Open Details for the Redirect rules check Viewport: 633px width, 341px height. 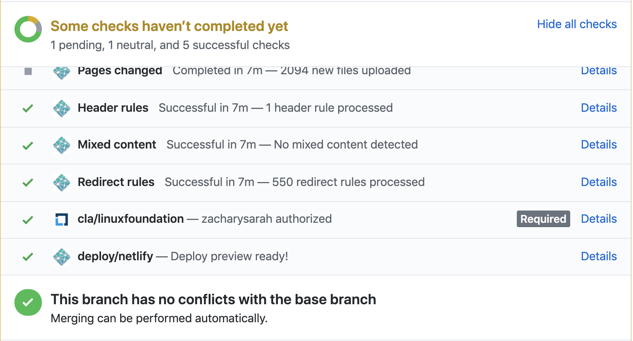click(599, 182)
